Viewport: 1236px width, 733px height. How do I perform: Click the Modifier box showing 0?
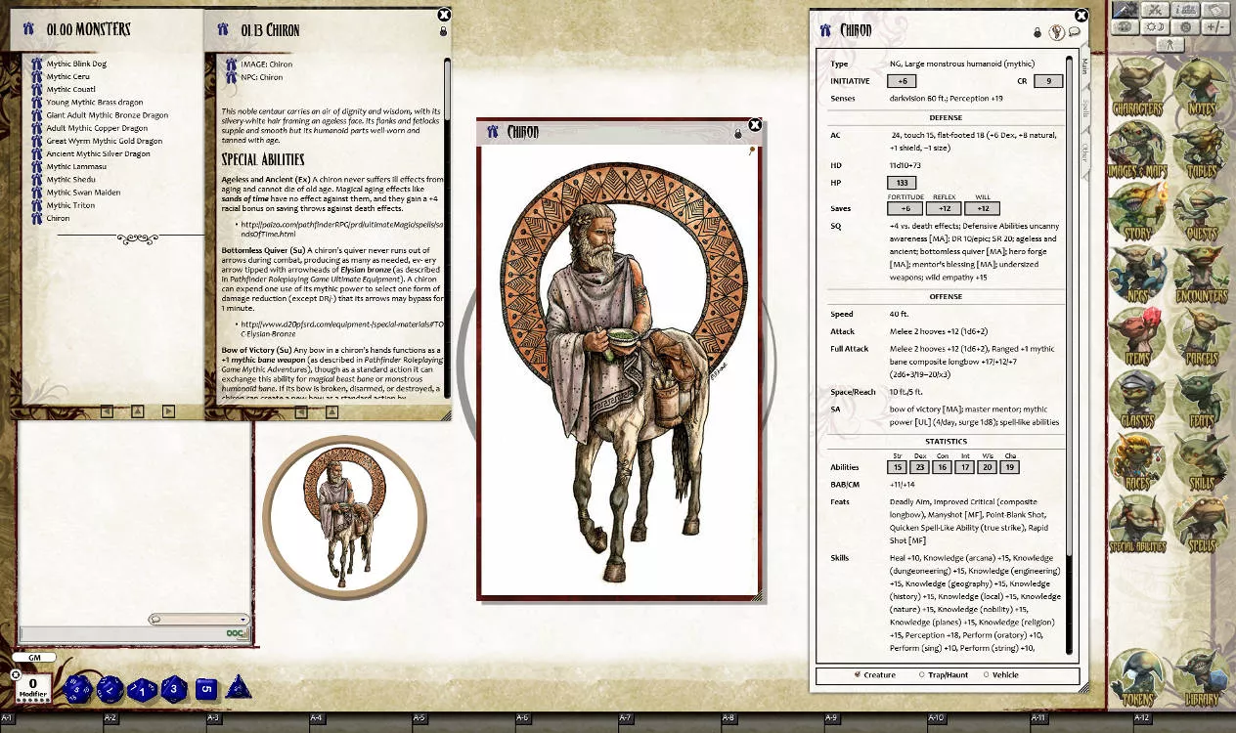[32, 686]
